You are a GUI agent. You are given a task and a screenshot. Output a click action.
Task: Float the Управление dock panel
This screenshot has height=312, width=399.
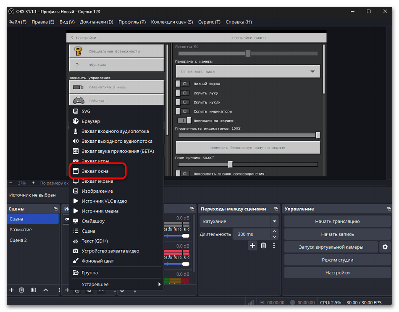pos(389,209)
